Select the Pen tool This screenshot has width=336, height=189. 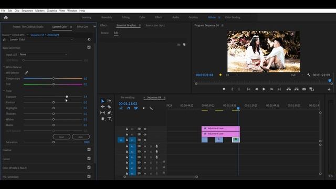tap(109, 113)
